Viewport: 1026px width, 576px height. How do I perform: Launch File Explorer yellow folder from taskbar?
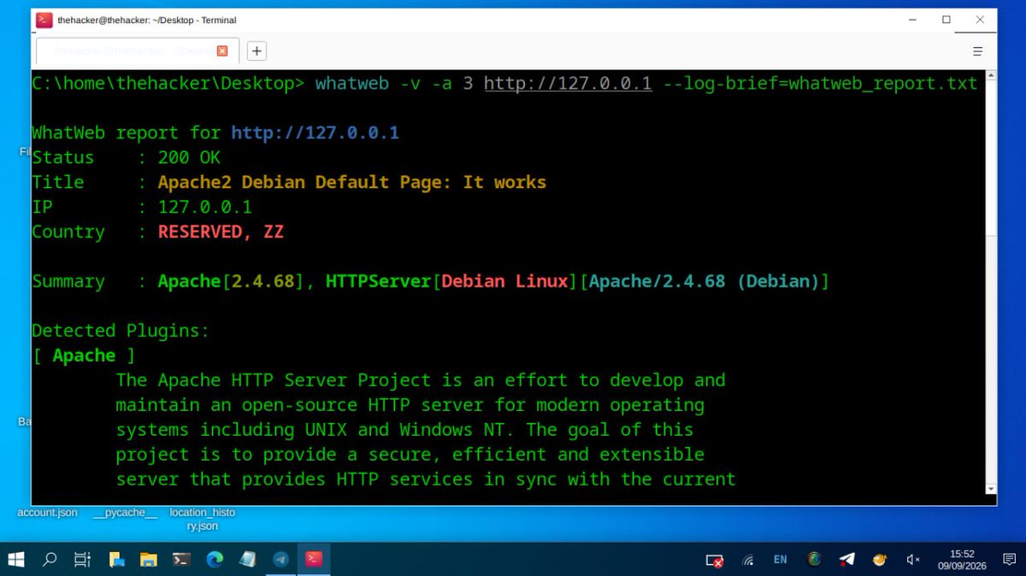point(149,560)
